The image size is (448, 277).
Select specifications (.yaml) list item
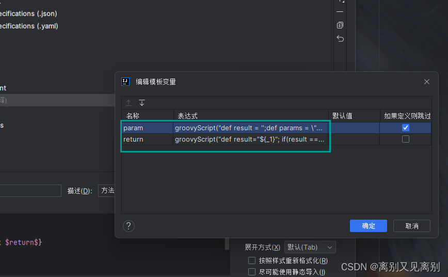point(29,26)
